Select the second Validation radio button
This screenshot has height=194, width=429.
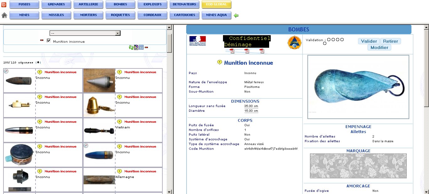333,40
